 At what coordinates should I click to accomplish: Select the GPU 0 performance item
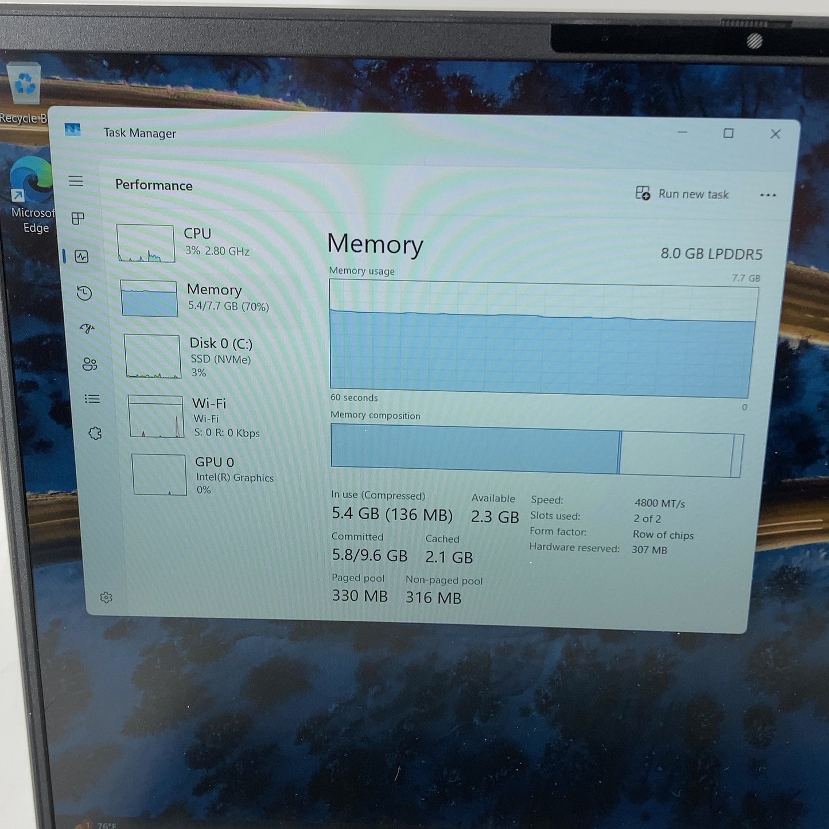[204, 475]
